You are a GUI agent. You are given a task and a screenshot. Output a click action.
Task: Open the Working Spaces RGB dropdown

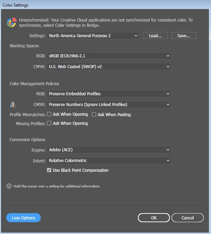point(109,56)
